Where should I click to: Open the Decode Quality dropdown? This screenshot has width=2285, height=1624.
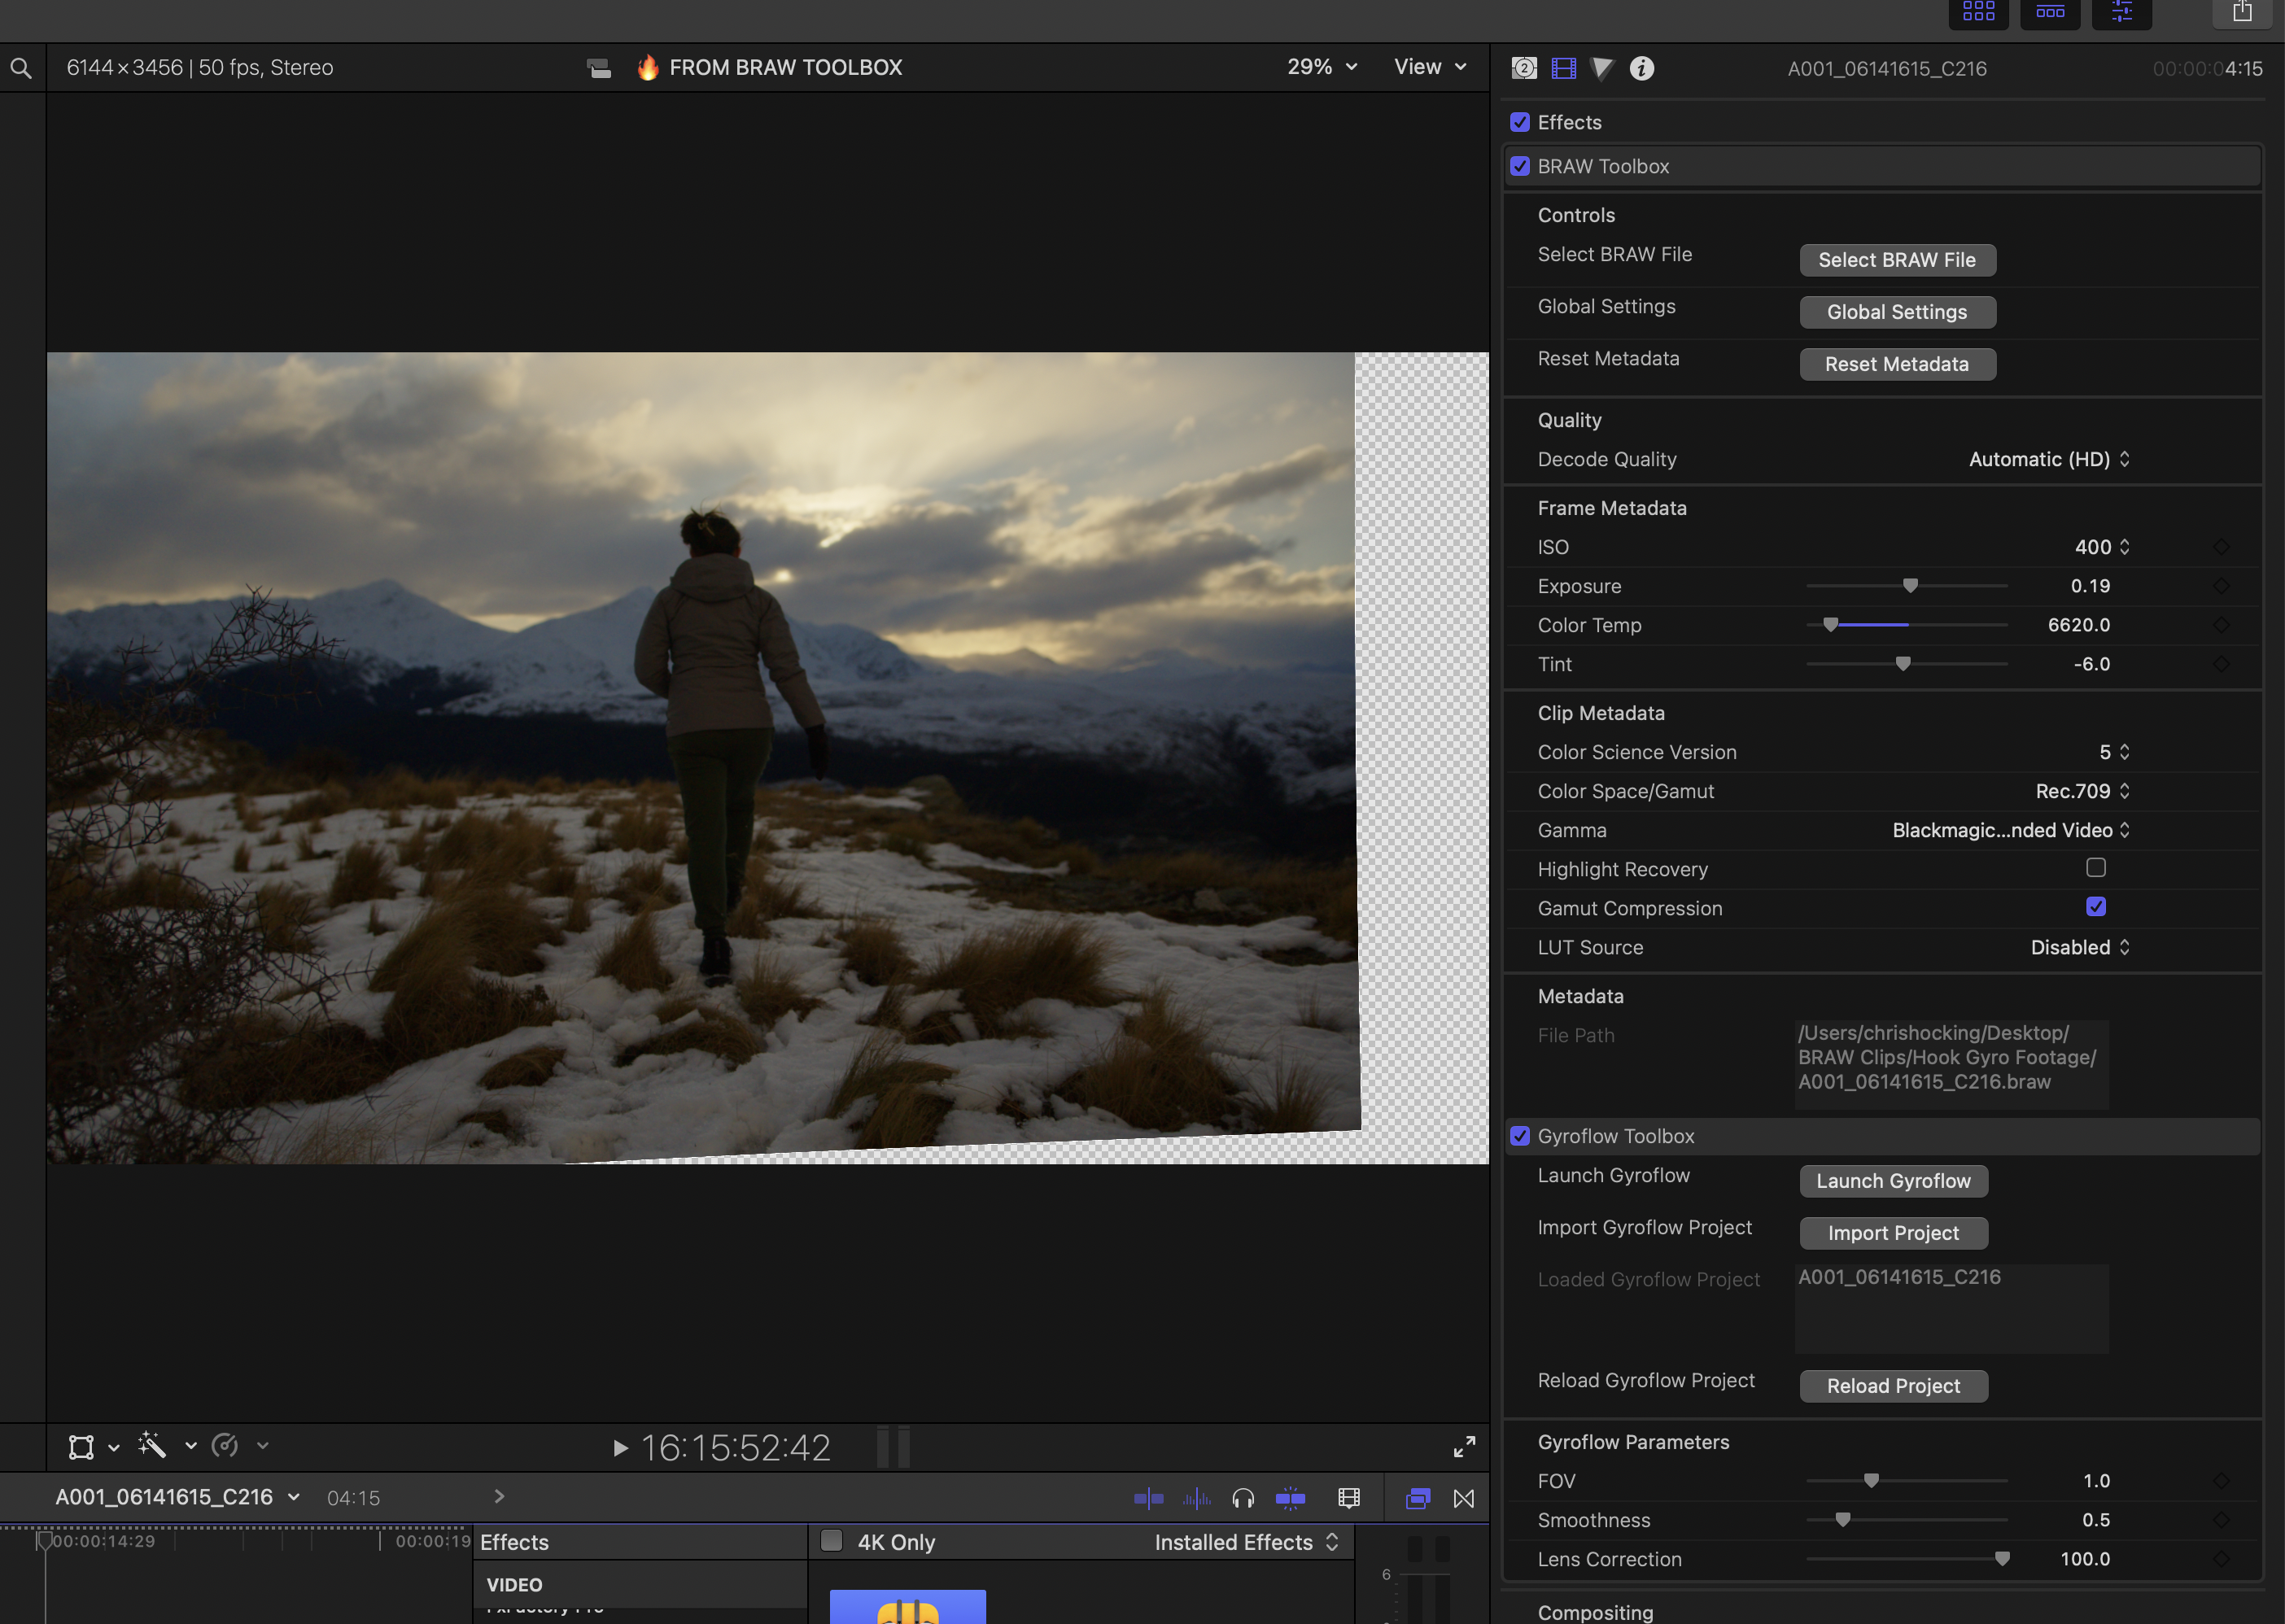2048,459
